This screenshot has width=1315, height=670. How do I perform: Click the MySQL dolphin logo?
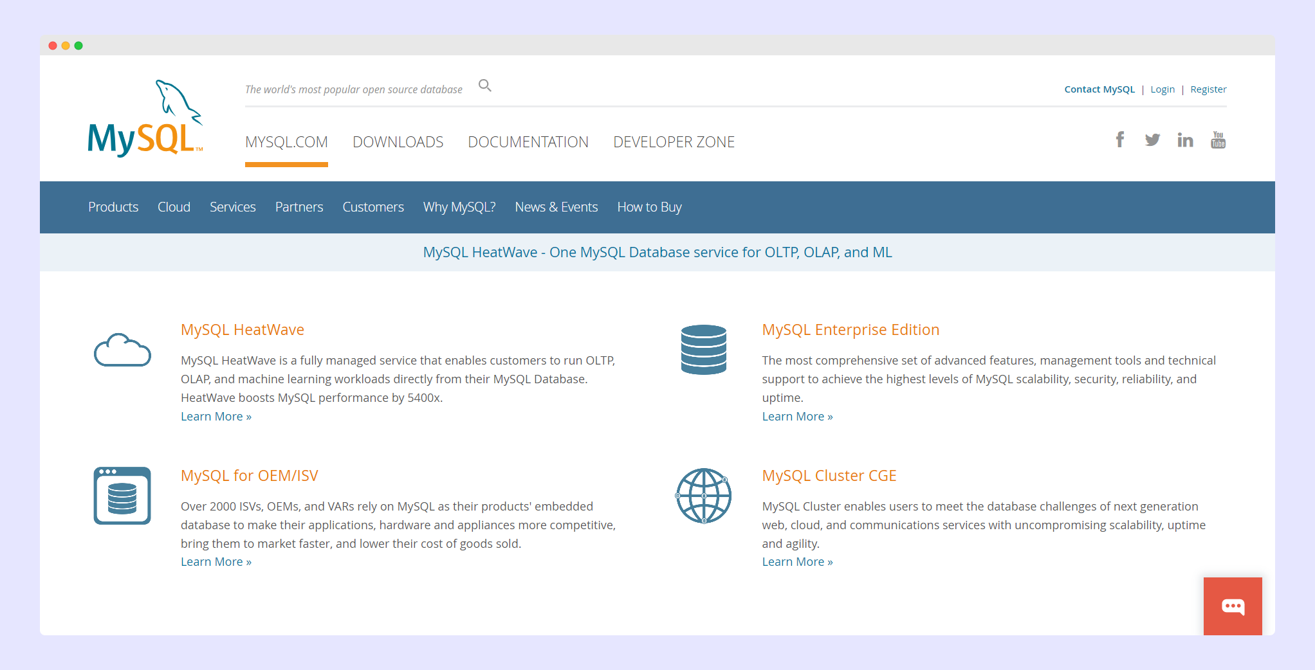145,119
